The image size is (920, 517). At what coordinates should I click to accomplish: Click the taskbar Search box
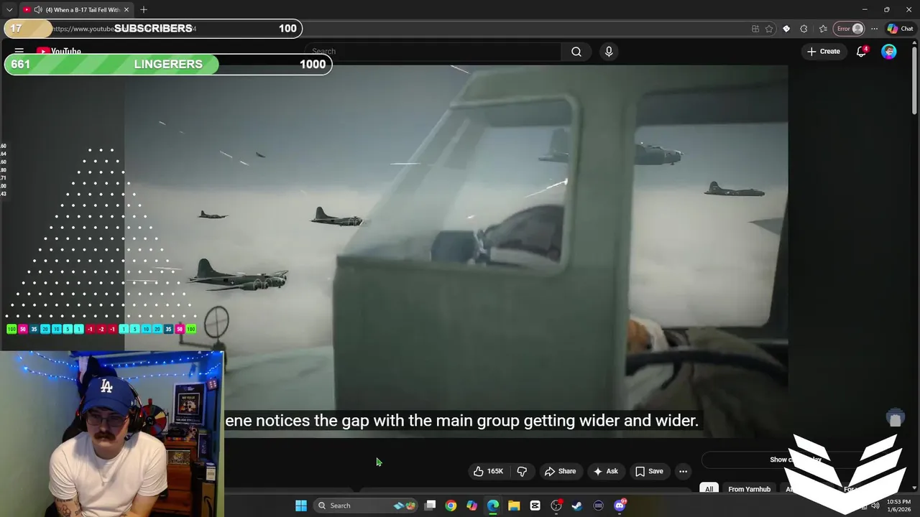click(367, 506)
